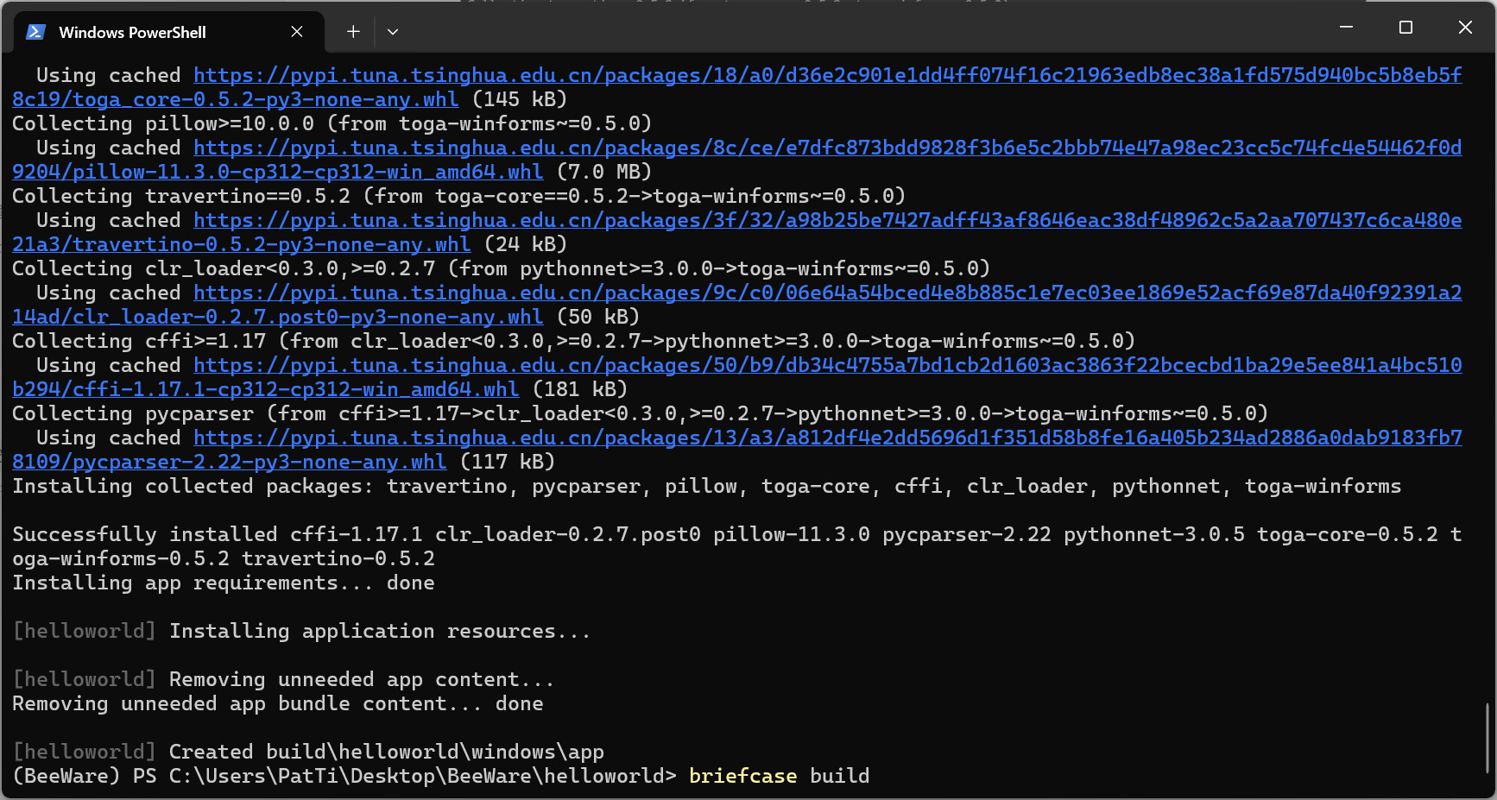Open the toga_core-0.5.2 wheel link

point(236,100)
